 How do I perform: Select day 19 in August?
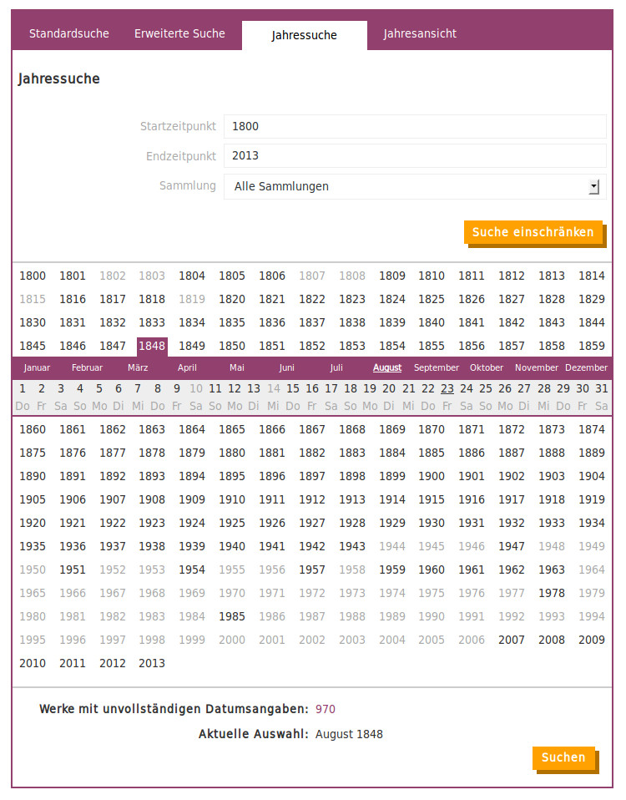(370, 389)
